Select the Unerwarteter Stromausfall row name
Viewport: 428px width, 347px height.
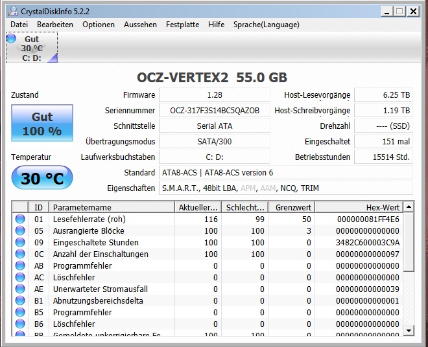click(x=100, y=289)
